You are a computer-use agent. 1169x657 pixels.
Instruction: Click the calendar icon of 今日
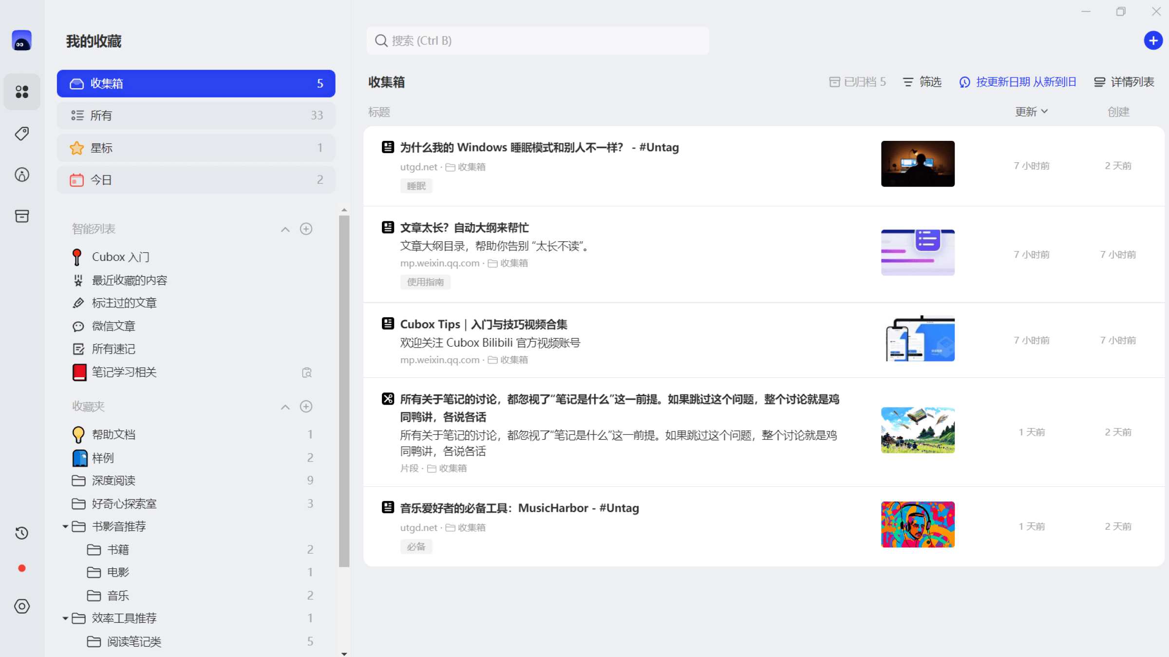tap(76, 180)
